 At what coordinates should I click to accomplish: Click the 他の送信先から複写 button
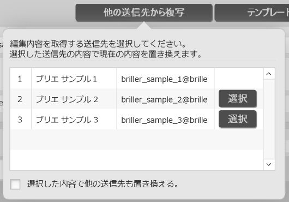144,13
